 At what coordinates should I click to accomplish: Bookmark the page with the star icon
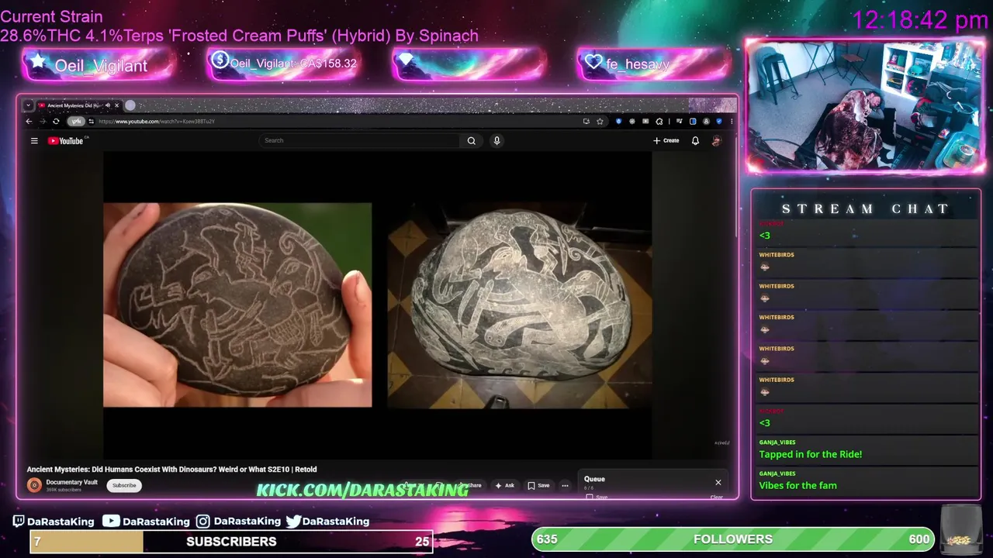pyautogui.click(x=600, y=121)
